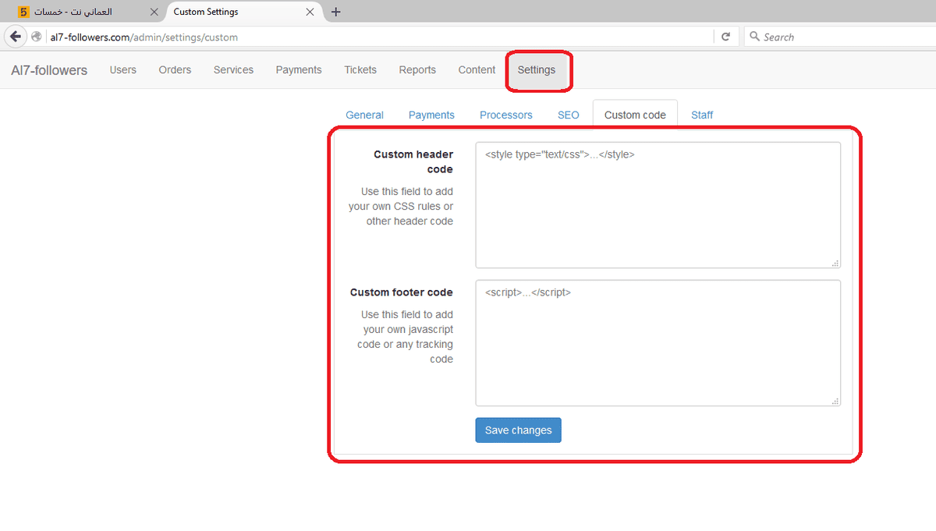Click the Al7-followers brand link
Viewport: 936px width, 531px height.
(49, 70)
